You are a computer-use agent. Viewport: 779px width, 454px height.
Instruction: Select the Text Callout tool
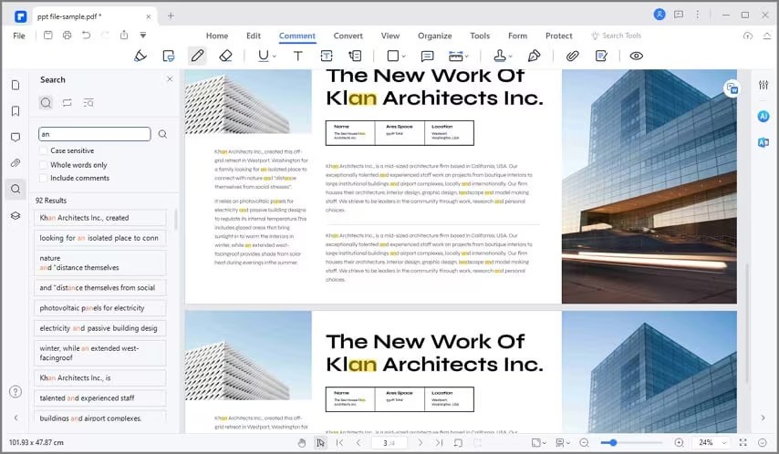click(355, 57)
